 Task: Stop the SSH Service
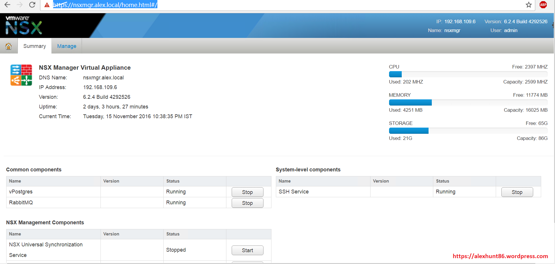[517, 192]
